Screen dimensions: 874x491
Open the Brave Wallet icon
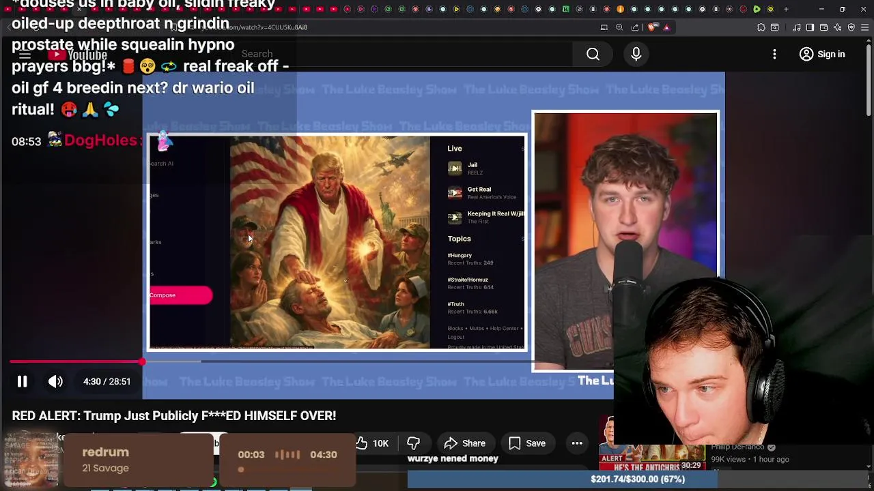pyautogui.click(x=823, y=27)
